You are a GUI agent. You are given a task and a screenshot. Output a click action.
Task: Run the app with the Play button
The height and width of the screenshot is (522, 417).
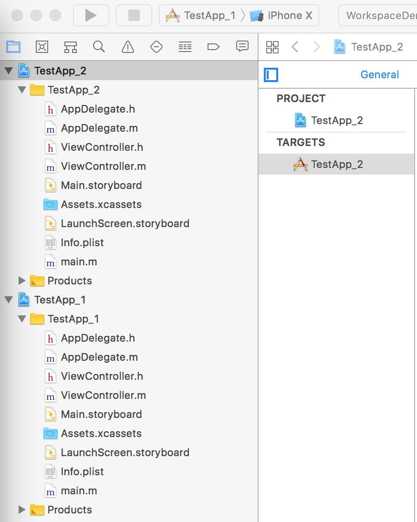pyautogui.click(x=91, y=15)
